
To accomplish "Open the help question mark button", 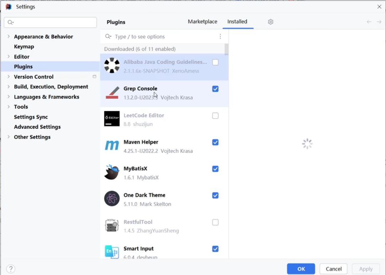I will coord(11,269).
